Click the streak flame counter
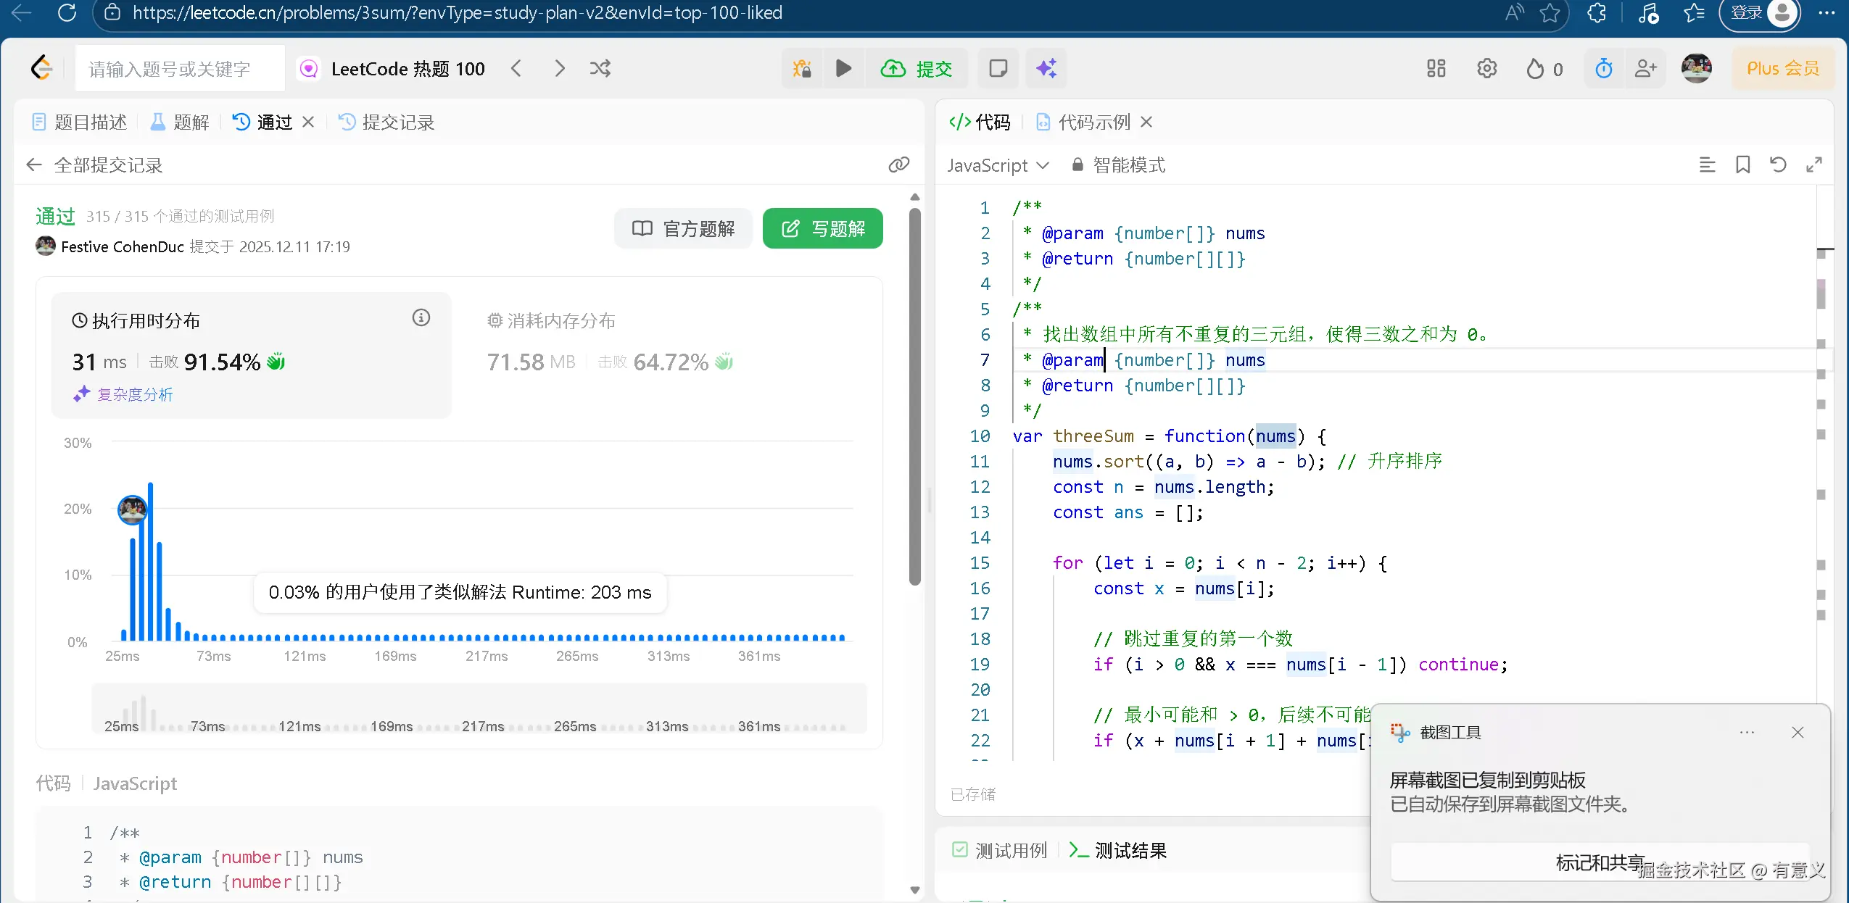Viewport: 1849px width, 903px height. pyautogui.click(x=1544, y=68)
